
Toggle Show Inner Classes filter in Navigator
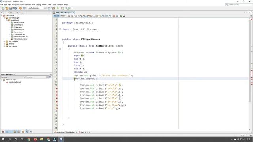pyautogui.click(x=19, y=131)
